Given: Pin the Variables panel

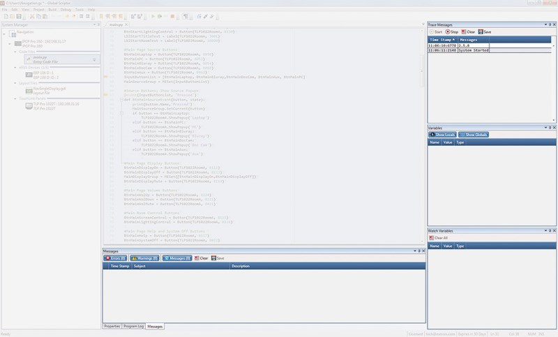Looking at the screenshot, I should [550, 128].
